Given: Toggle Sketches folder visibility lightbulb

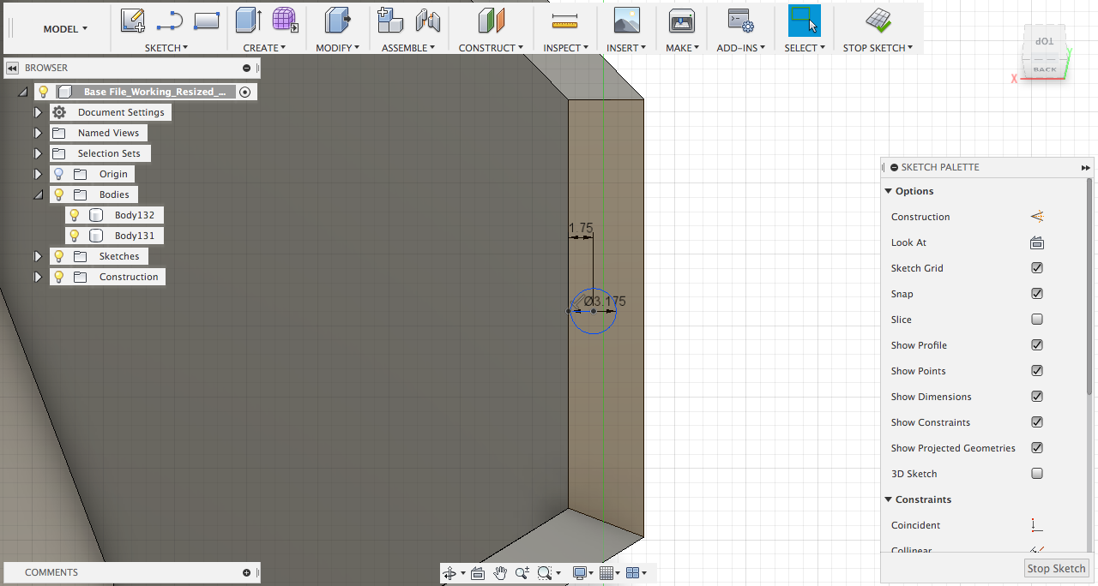Looking at the screenshot, I should 58,256.
